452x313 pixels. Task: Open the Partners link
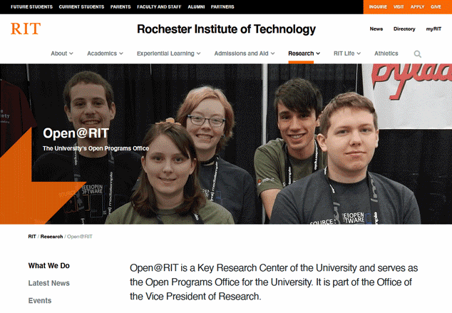(x=222, y=6)
